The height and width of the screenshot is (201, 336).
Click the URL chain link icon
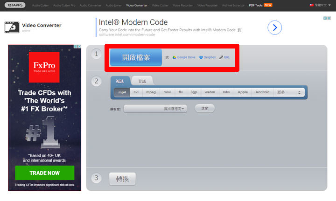click(x=221, y=57)
